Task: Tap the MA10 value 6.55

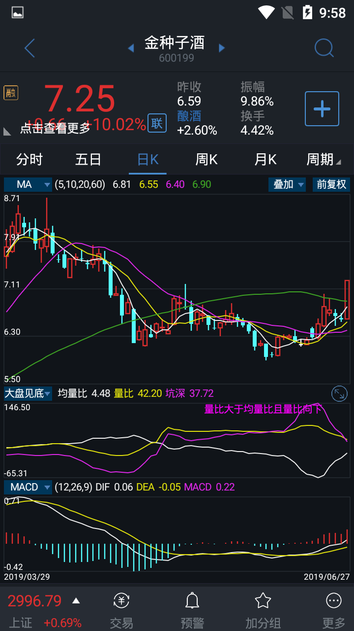Action: point(149,184)
